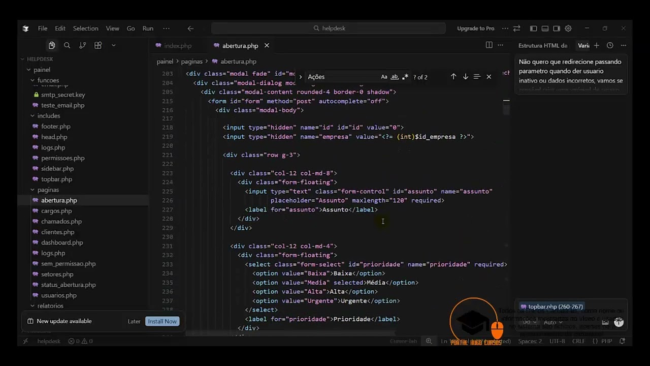Screen dimensions: 650x366
Task: Click Later on the update notification
Action: click(134, 321)
